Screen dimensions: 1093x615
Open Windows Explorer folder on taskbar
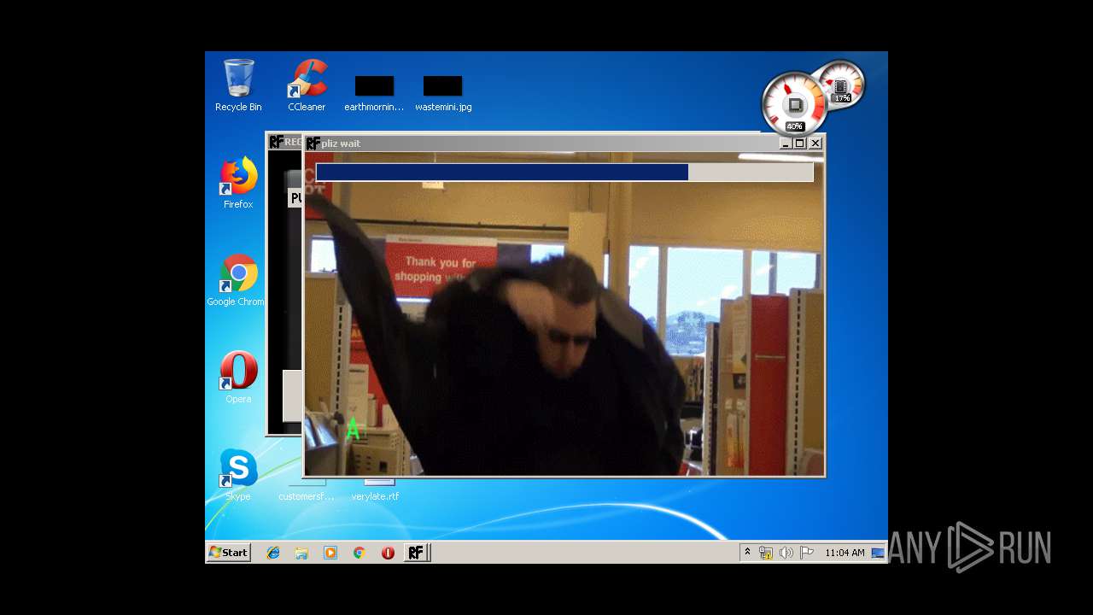[301, 553]
